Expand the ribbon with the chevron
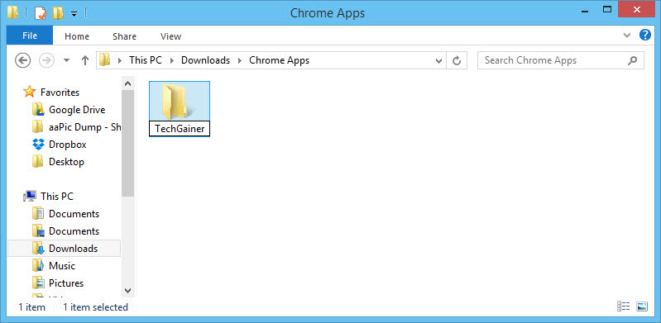Viewport: 661px width, 323px height. (x=627, y=36)
